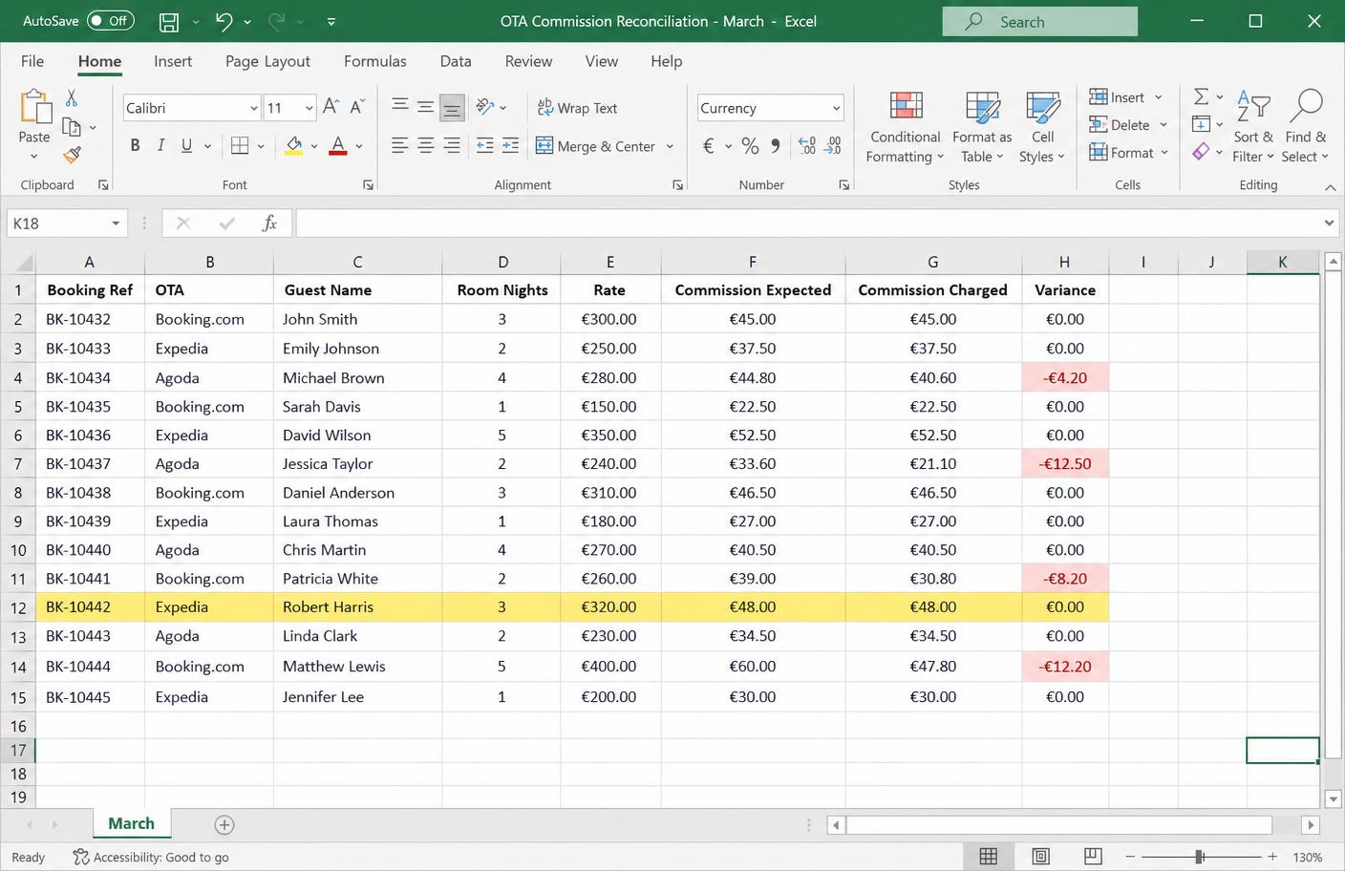Turn the AutoSave switch on
Screen dimensions: 1345x871
pyautogui.click(x=110, y=21)
